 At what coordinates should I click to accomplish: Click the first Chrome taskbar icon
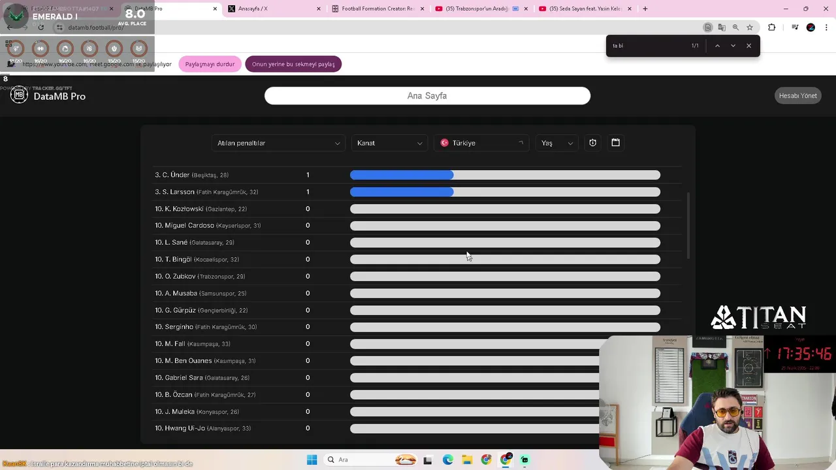486,460
